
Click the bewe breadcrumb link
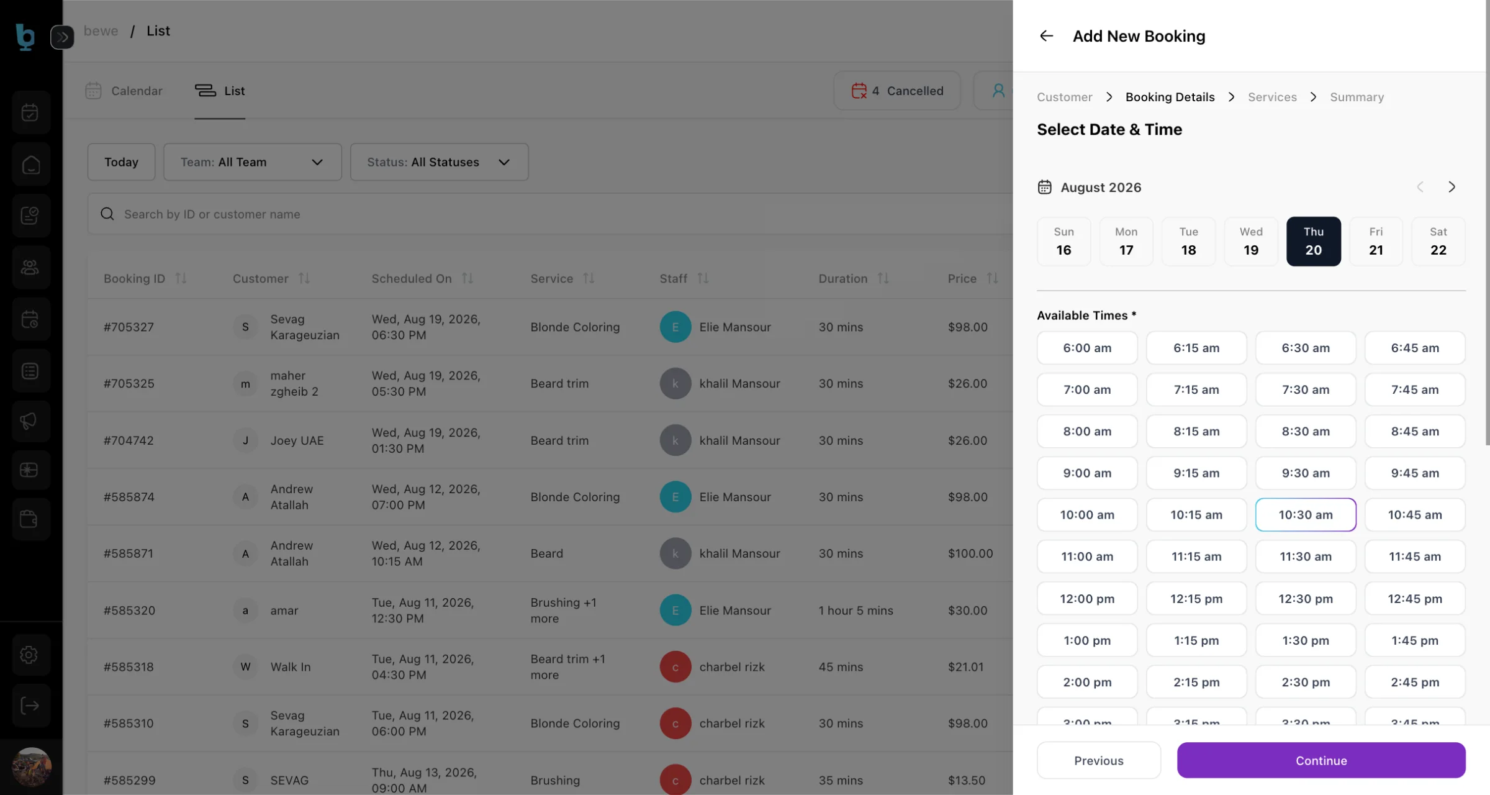point(101,31)
